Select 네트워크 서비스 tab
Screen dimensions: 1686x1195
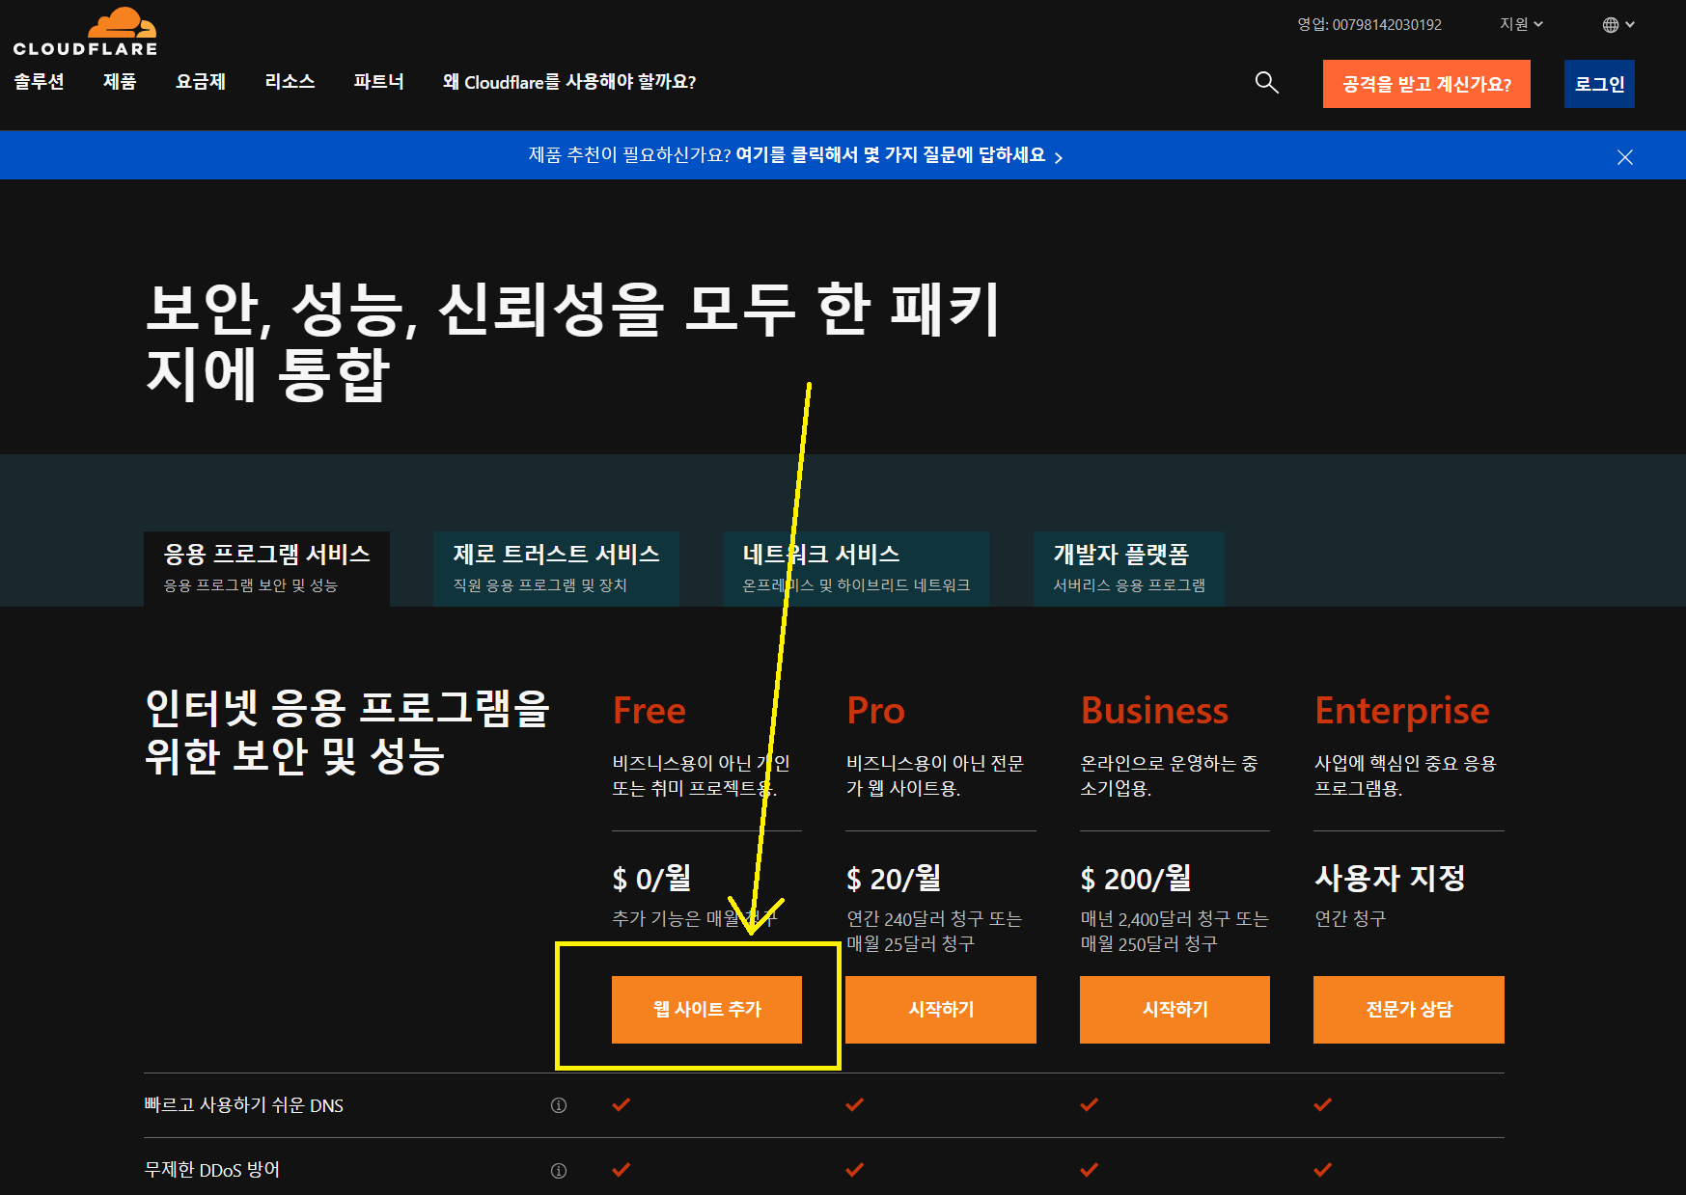point(856,569)
